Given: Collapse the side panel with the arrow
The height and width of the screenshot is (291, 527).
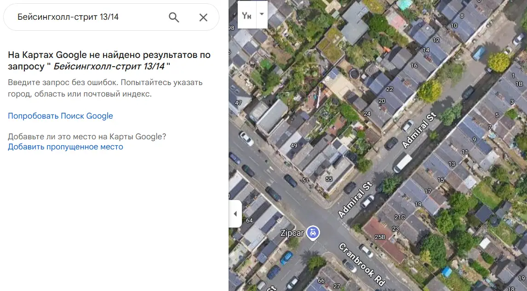Looking at the screenshot, I should (x=235, y=214).
